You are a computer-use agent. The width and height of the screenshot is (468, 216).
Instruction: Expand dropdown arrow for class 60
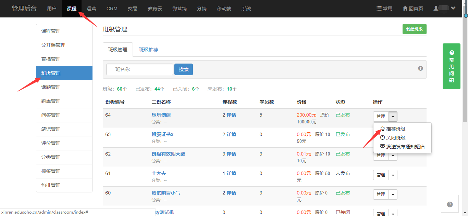click(x=393, y=194)
